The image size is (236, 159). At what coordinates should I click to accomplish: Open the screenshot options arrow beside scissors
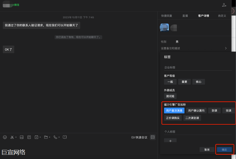[16, 137]
